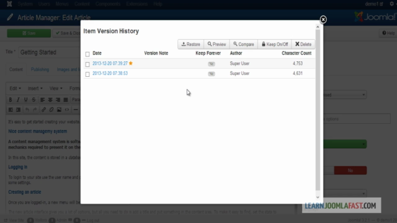Image resolution: width=397 pixels, height=223 pixels.
Task: Click the Source code icon in editor
Action: click(67, 110)
